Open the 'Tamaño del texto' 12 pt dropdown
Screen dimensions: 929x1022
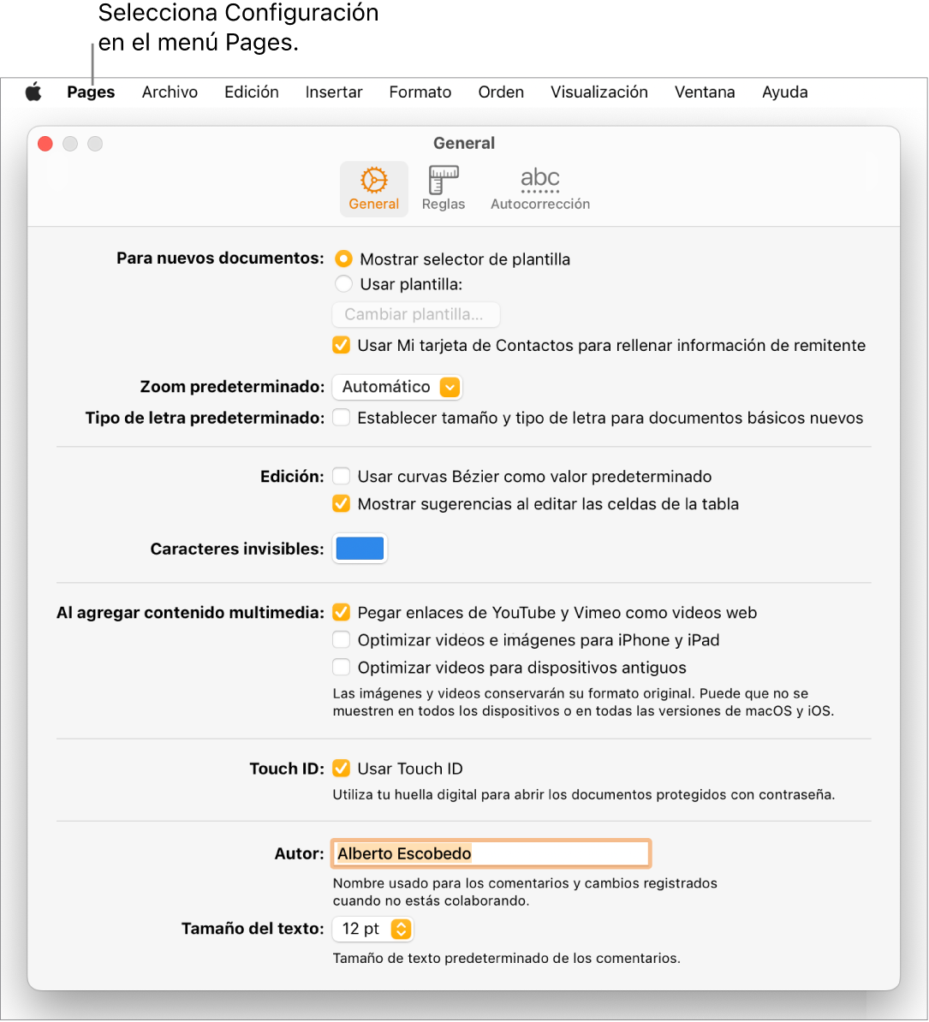pyautogui.click(x=373, y=929)
